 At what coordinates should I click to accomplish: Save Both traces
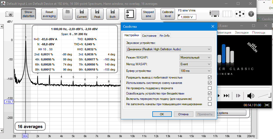tap(113, 14)
